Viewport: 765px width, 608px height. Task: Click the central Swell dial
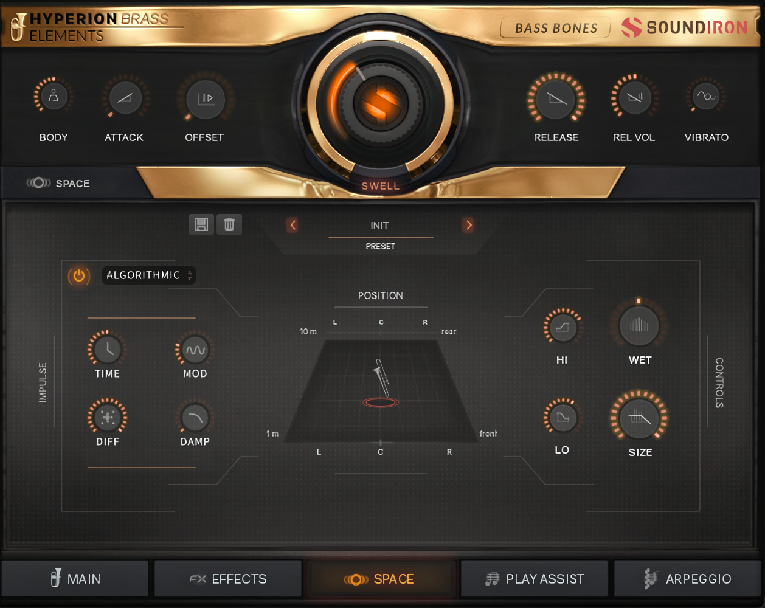coord(380,105)
